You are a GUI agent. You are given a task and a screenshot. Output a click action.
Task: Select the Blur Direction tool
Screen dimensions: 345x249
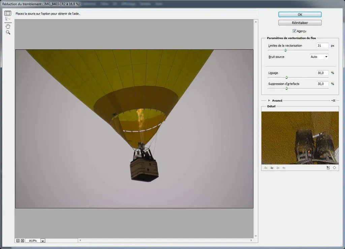8,20
